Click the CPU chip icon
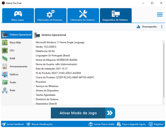 (5, 51)
